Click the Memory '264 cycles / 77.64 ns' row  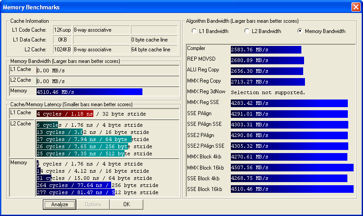(97, 185)
